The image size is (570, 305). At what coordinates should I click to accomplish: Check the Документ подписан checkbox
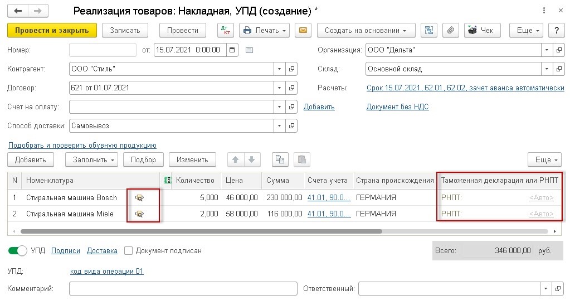129,251
